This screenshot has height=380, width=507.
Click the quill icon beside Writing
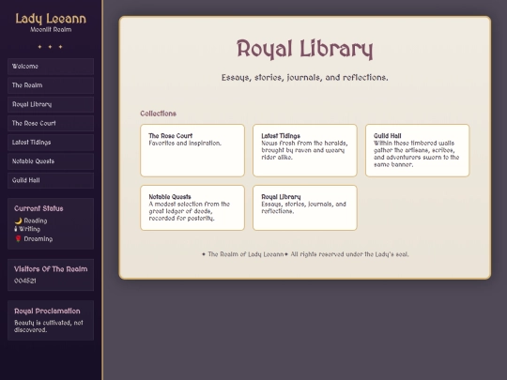(x=16, y=229)
